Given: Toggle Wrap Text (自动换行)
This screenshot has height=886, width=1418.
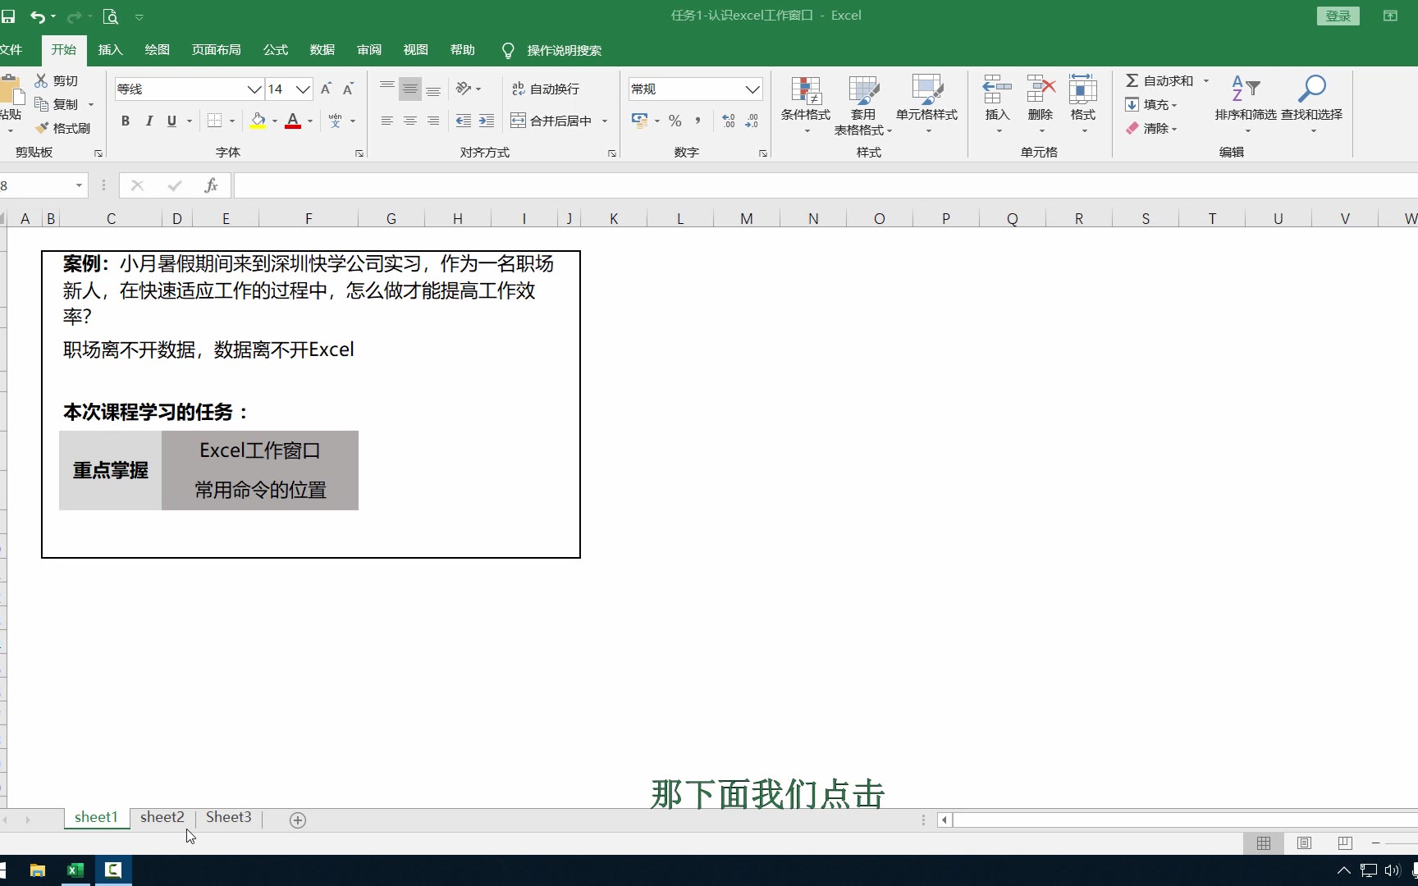Looking at the screenshot, I should 546,89.
